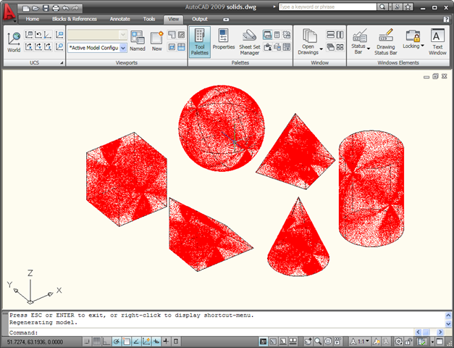Expand the Active Model Configuration dropdown
Screen dimensions: 454x348
(x=123, y=48)
